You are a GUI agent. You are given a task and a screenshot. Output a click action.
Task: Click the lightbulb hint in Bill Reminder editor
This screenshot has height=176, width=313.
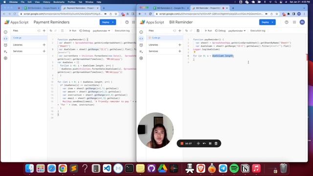pyautogui.click(x=195, y=52)
